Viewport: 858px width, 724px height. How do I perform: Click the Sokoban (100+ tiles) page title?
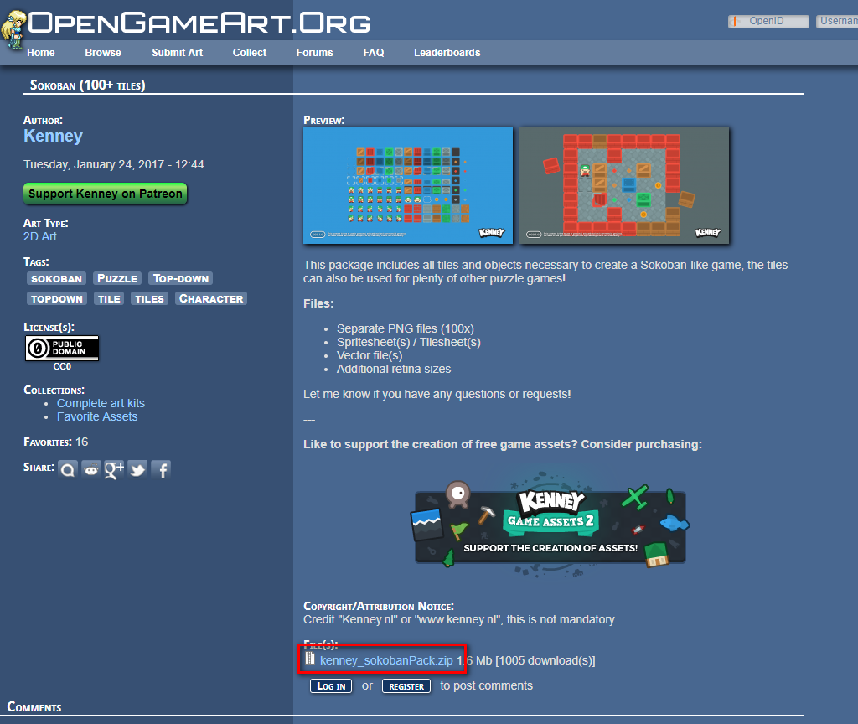[x=87, y=85]
